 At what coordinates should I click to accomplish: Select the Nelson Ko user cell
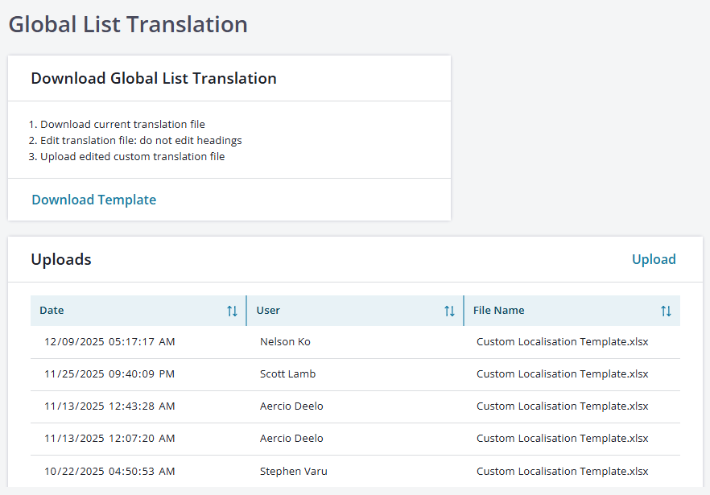point(285,342)
